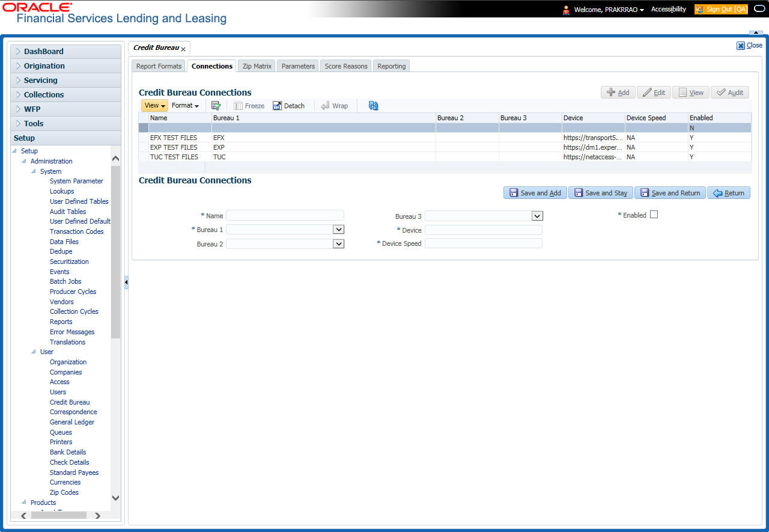Click the Add button

(x=618, y=93)
